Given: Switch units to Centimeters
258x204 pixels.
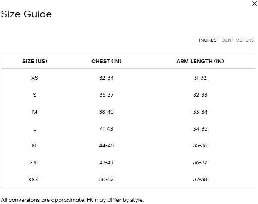Looking at the screenshot, I should click(238, 40).
